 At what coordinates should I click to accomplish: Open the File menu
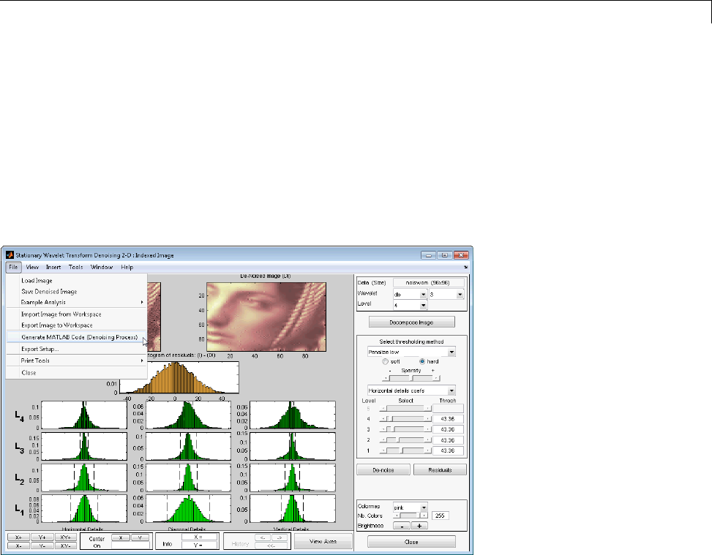pyautogui.click(x=13, y=268)
